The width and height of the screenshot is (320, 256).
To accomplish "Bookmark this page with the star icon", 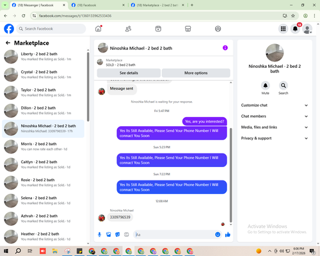I will pos(293,15).
